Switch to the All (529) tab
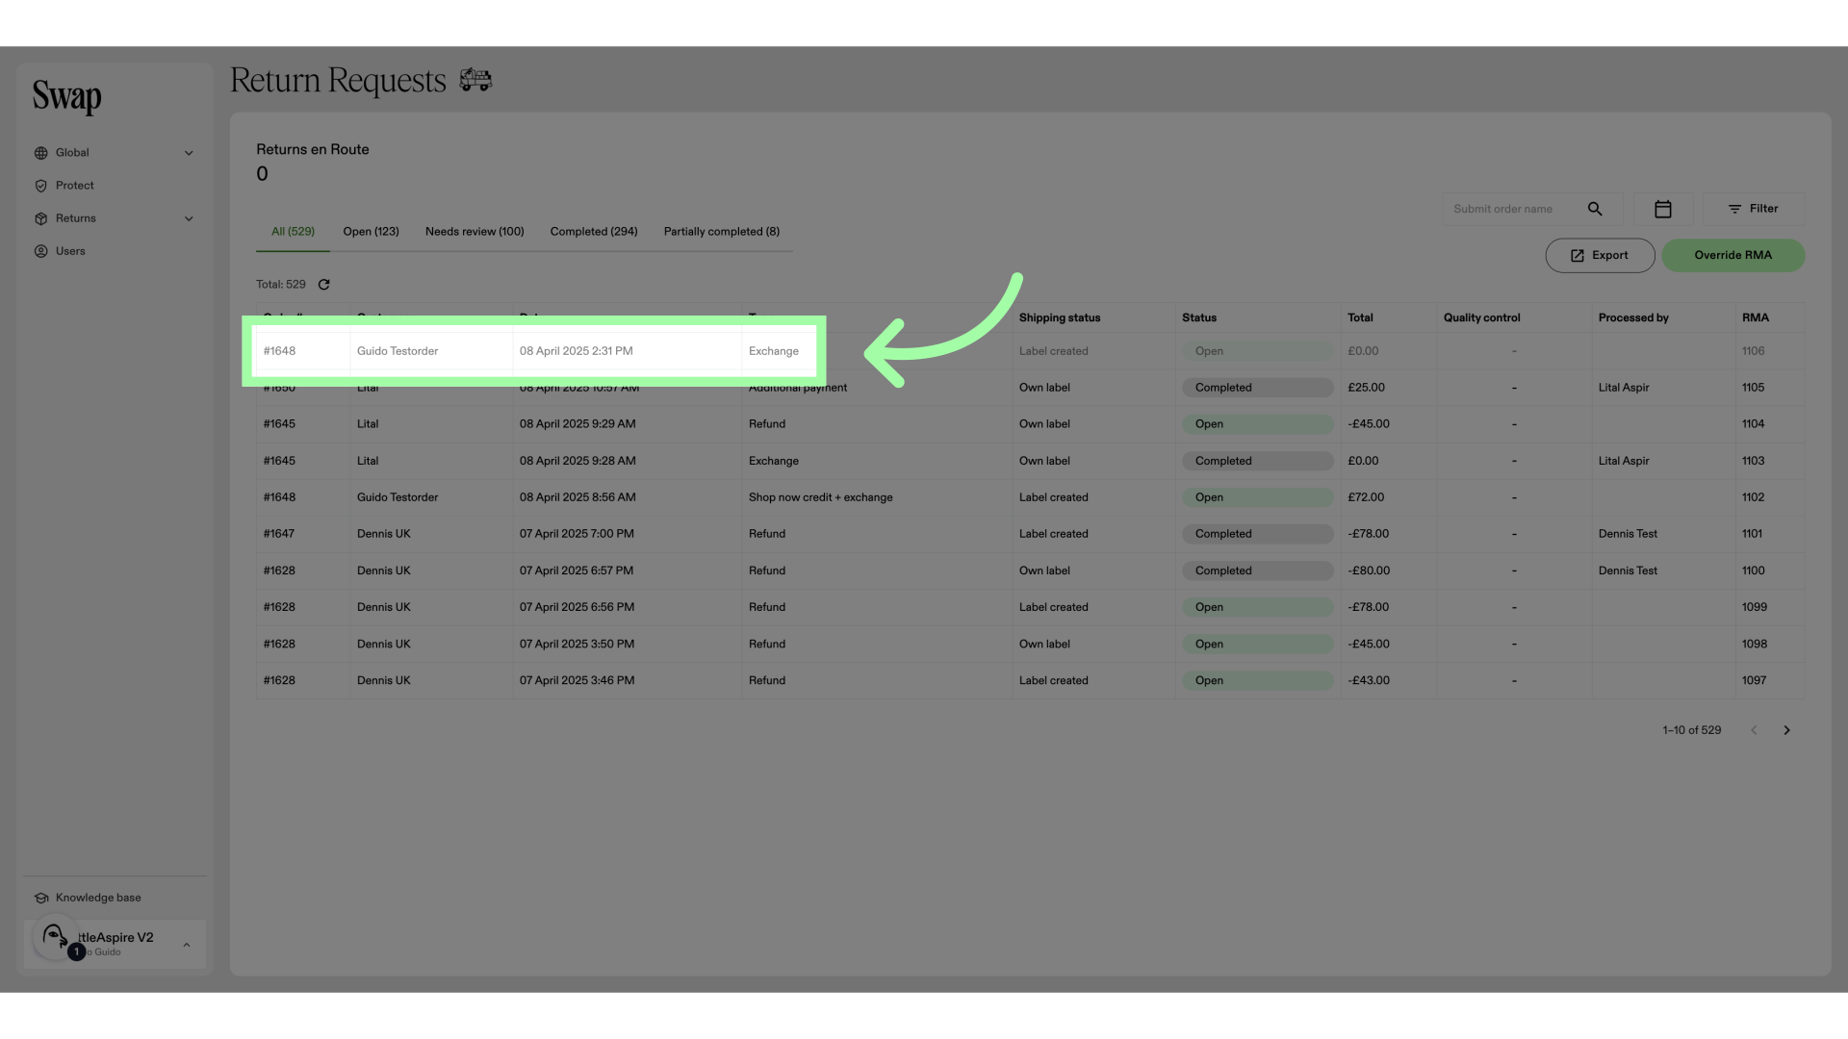 point(293,232)
